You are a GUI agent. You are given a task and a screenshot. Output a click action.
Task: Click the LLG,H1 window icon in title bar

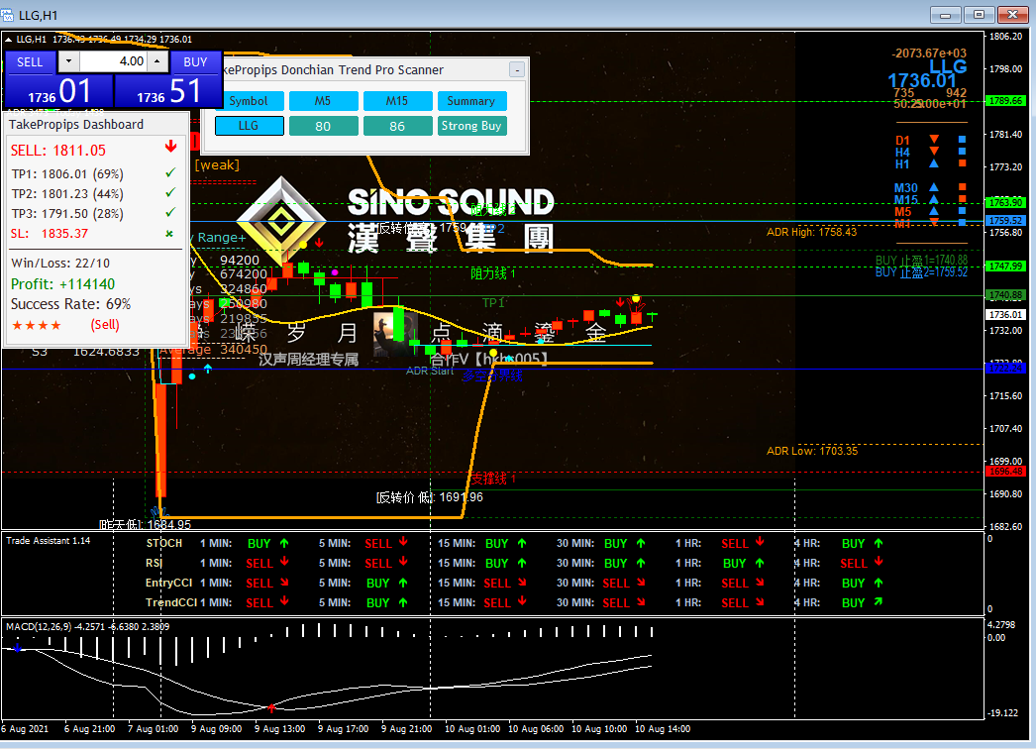(x=7, y=15)
